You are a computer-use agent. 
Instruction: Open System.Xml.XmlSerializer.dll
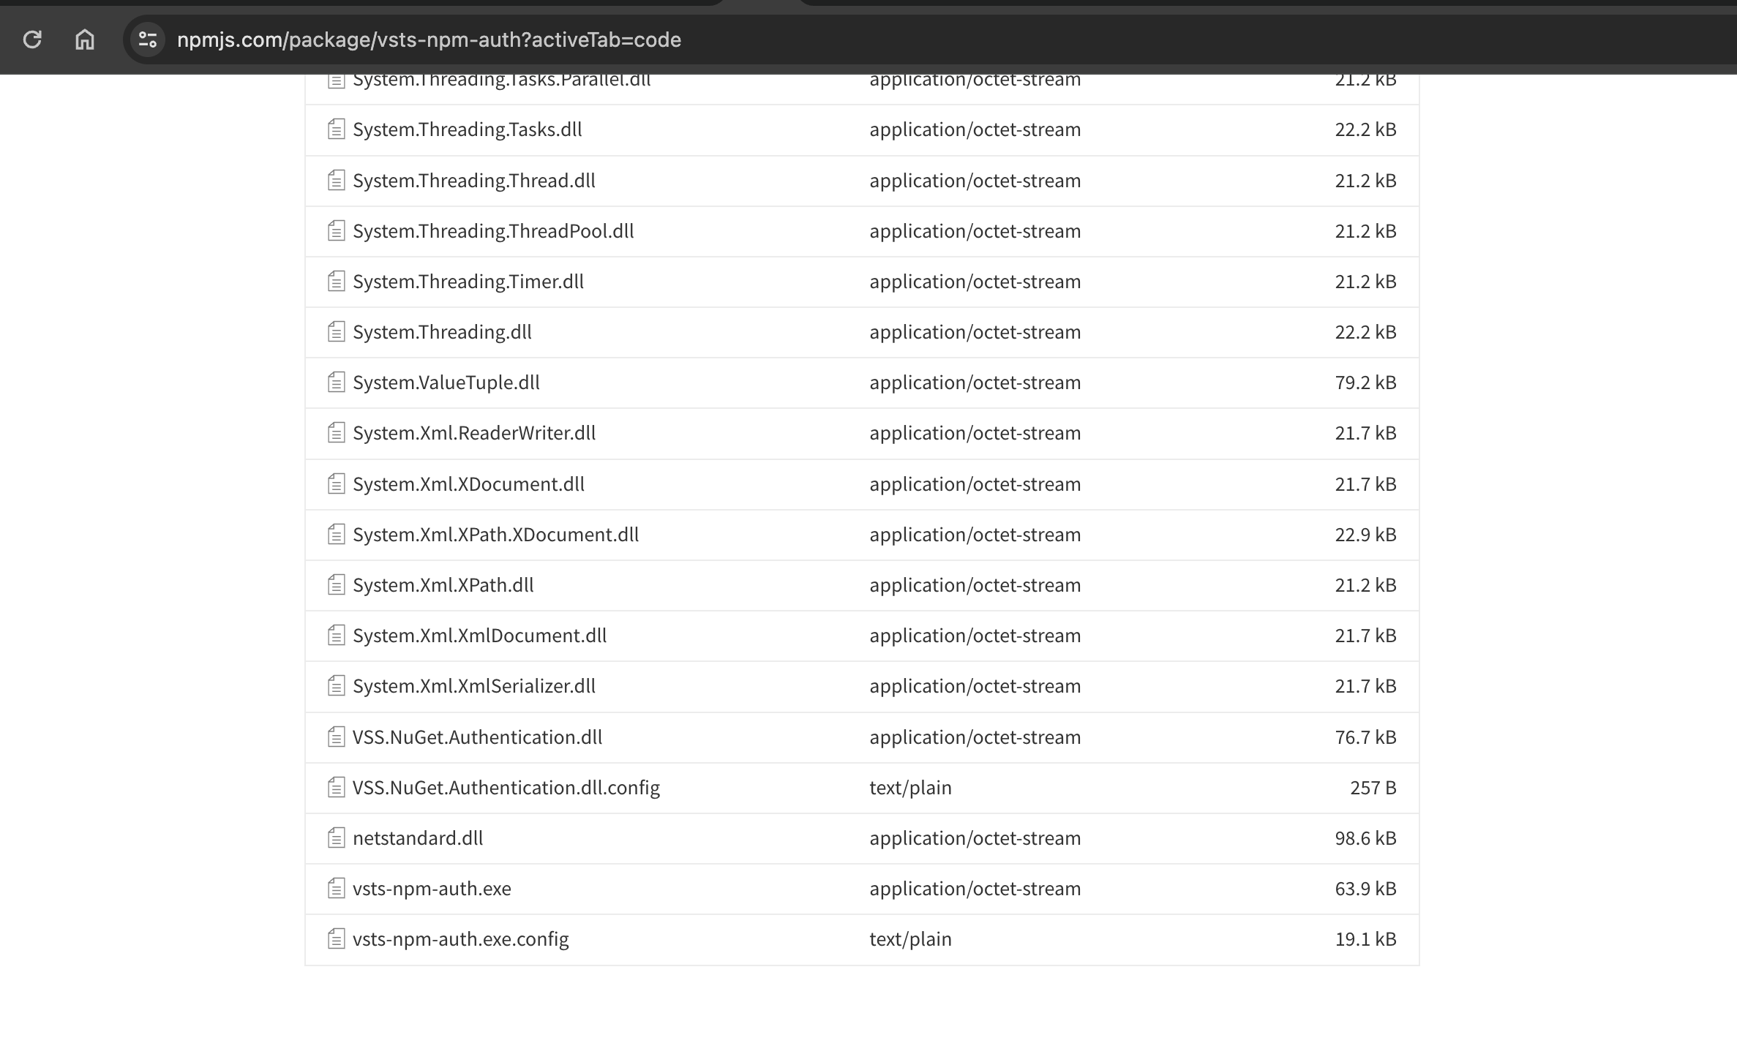pos(474,686)
